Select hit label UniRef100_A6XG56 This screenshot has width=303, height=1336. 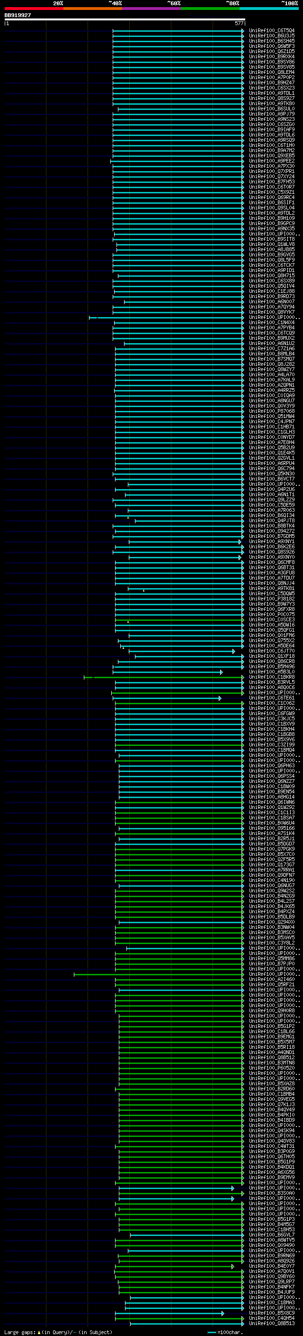coord(272,1172)
